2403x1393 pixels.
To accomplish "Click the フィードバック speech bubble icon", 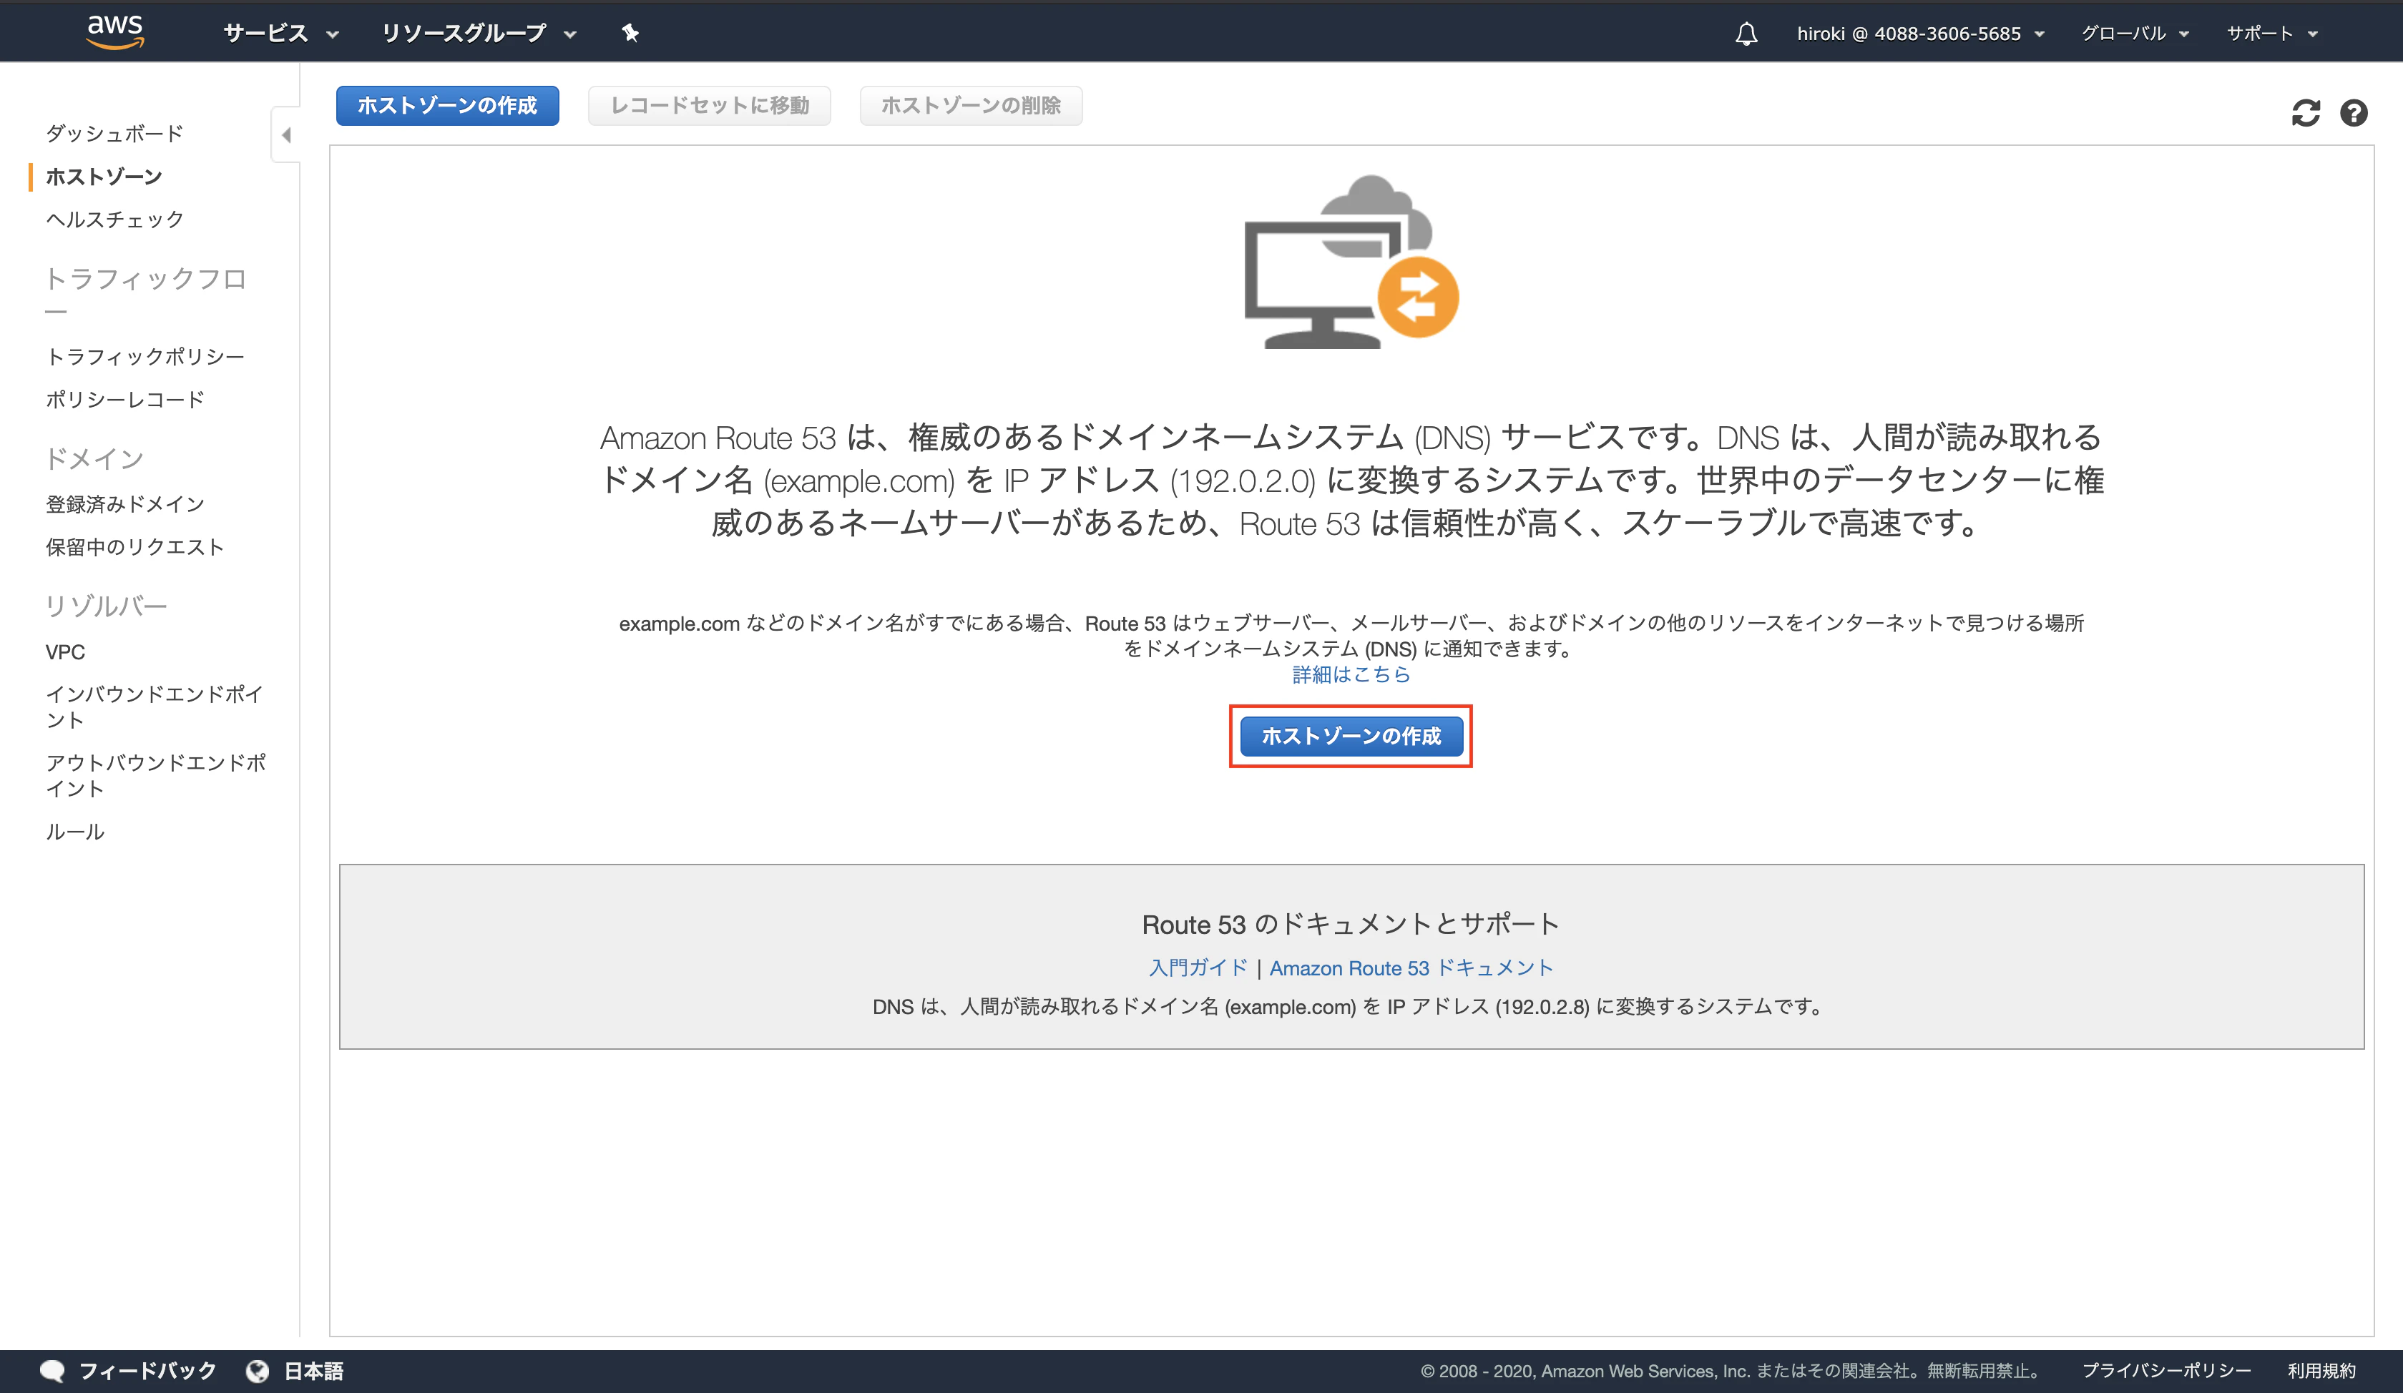I will [54, 1370].
